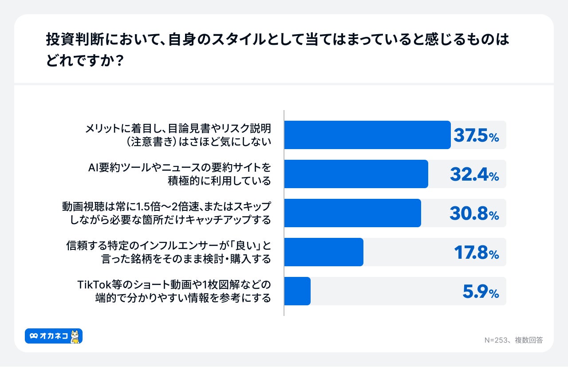
Task: Click the infinity symbol in the オカネコ logo
Action: click(34, 336)
